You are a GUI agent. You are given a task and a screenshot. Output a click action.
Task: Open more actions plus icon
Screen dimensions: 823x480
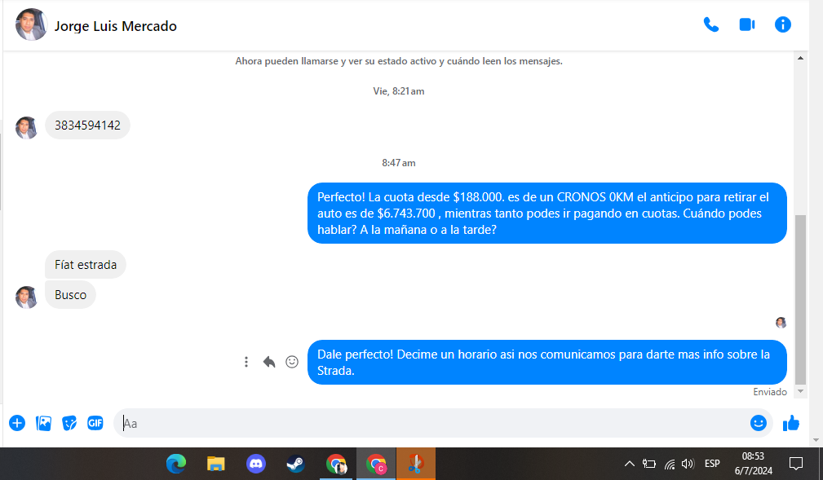pyautogui.click(x=17, y=423)
